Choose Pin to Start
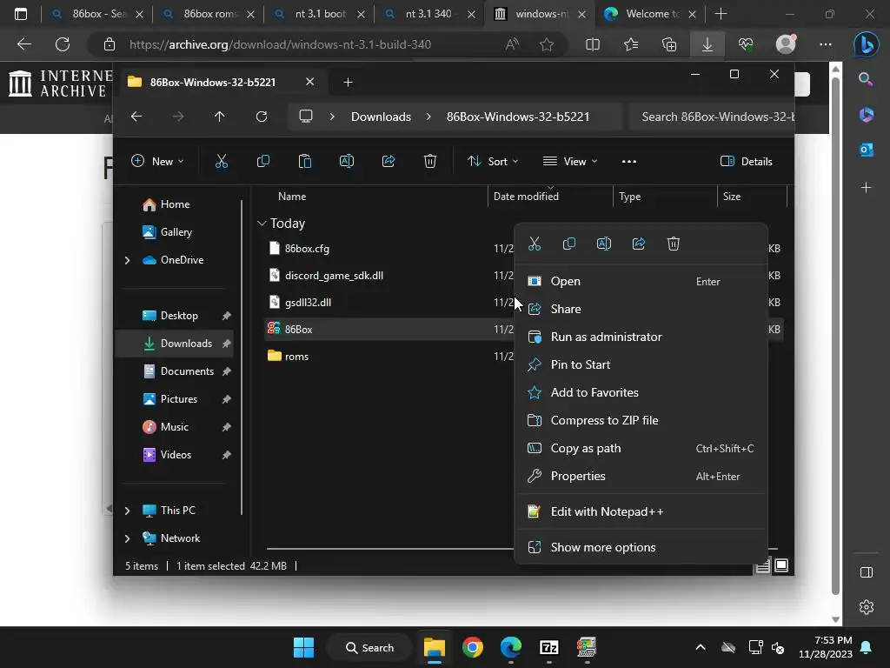The width and height of the screenshot is (890, 668). [x=641, y=364]
